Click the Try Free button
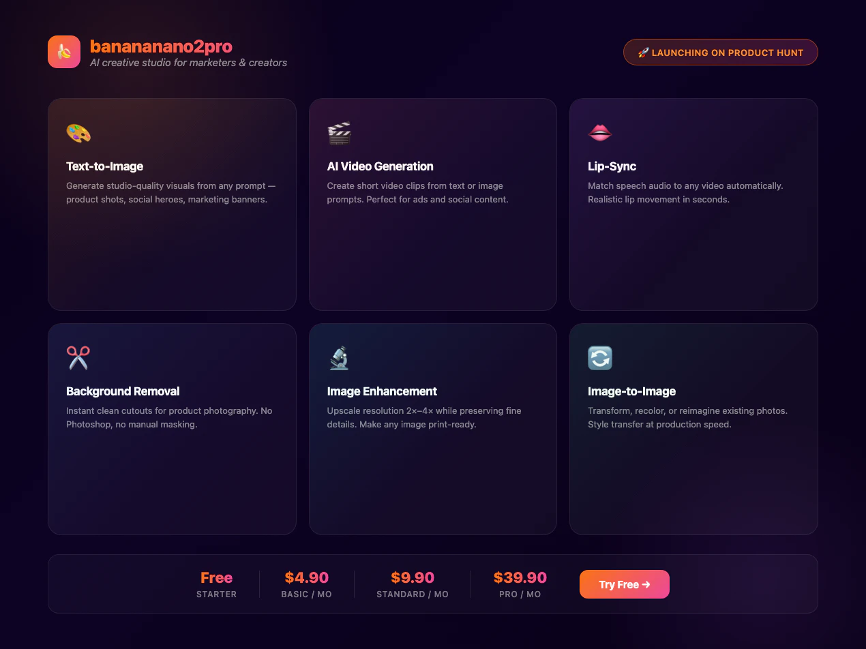This screenshot has height=649, width=866. click(625, 584)
